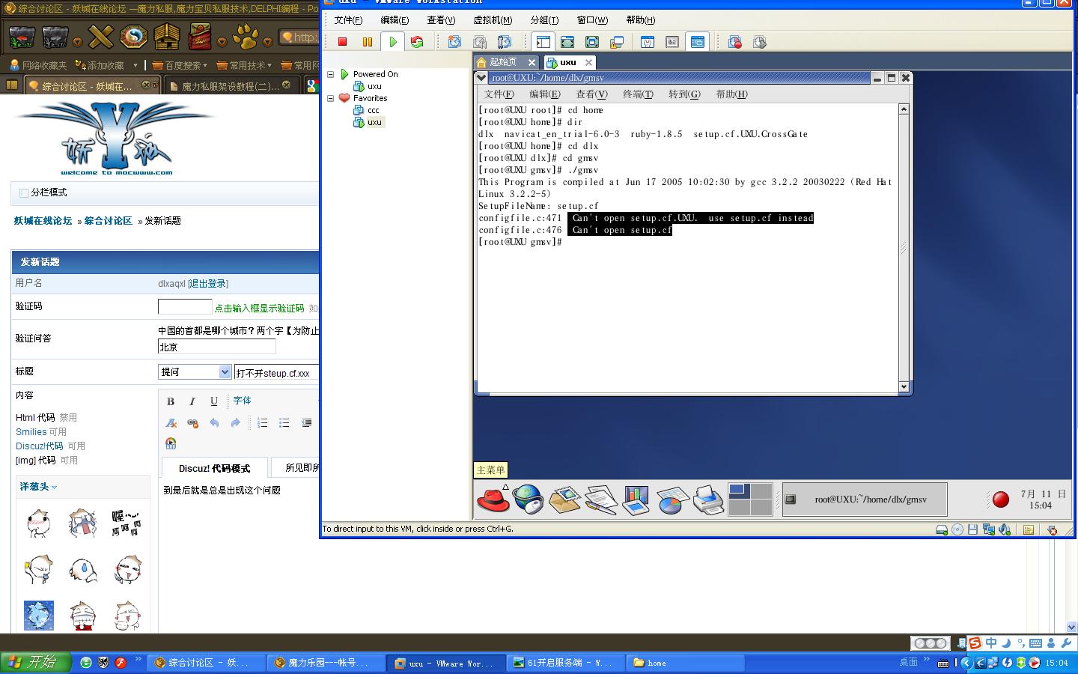This screenshot has height=674, width=1078.
Task: Open the 虚拟机(M) menu in VMware
Action: (x=492, y=20)
